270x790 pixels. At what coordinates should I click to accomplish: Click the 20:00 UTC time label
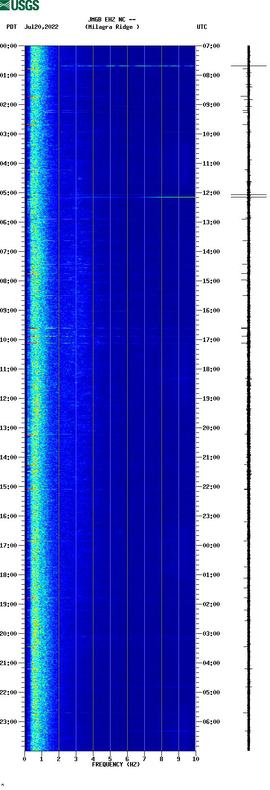click(x=211, y=428)
